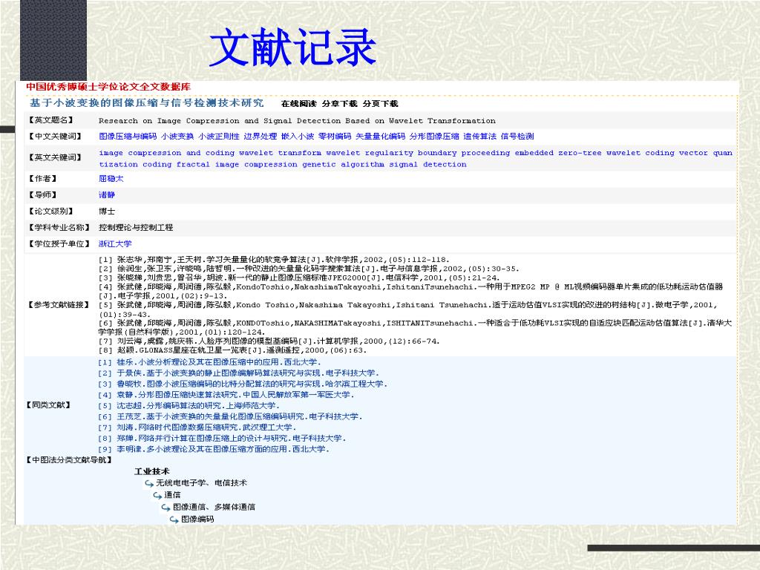The width and height of the screenshot is (760, 570).
Task: Select the classification heading 工业技术
Action: 151,471
